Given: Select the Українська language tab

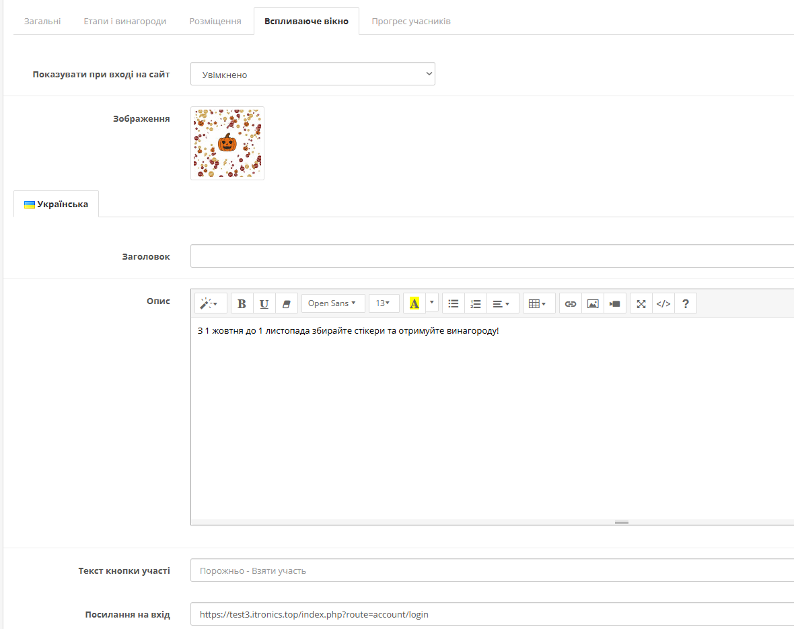Looking at the screenshot, I should [x=57, y=204].
